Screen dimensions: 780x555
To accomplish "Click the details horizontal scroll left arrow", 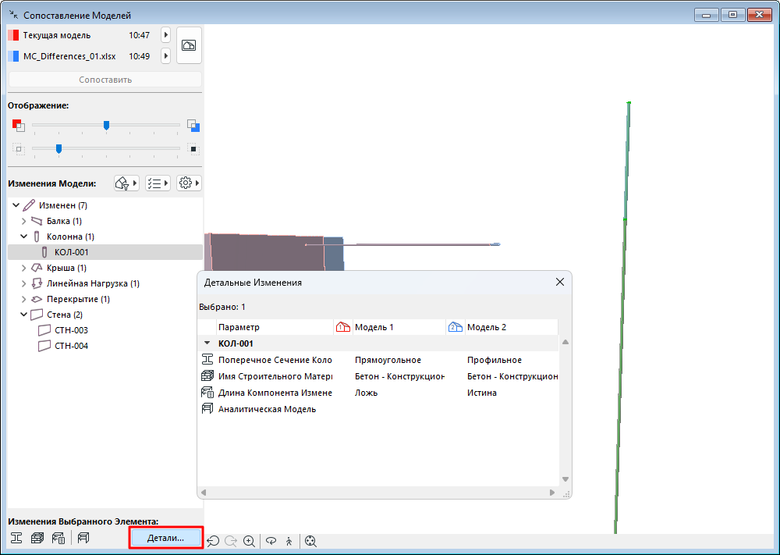I will 204,493.
